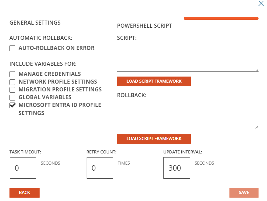Viewport: 267px width, 201px height.
Task: Toggle the Global Variables checkbox
Action: [12, 97]
